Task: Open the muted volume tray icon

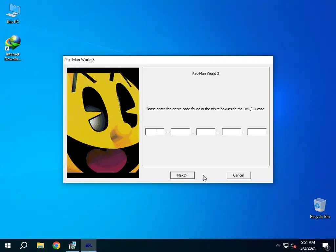Action: pos(294,245)
